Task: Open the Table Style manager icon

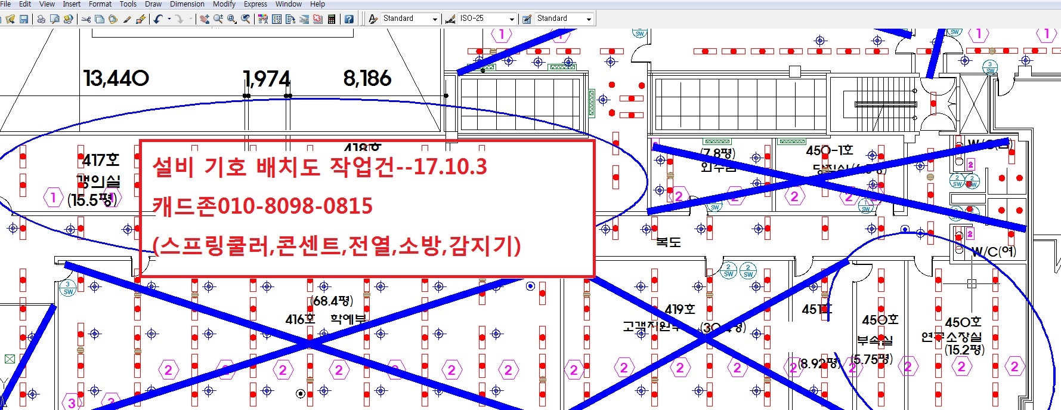Action: (527, 19)
